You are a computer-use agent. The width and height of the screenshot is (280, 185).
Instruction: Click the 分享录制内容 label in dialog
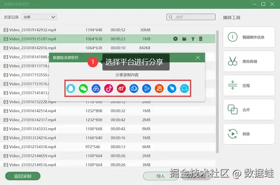coord(127,75)
